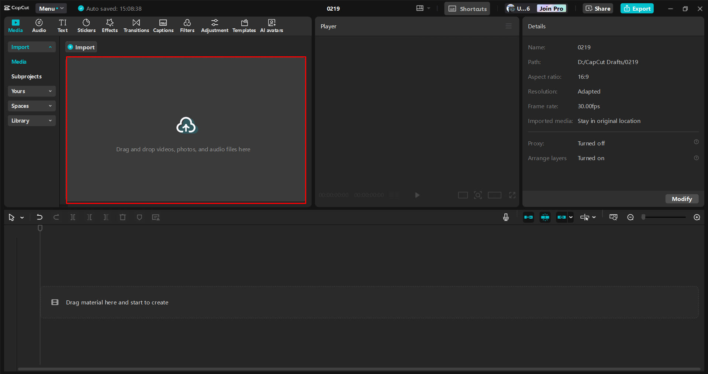Image resolution: width=708 pixels, height=374 pixels.
Task: Click the Redo arrow in timeline toolbar
Action: (56, 217)
